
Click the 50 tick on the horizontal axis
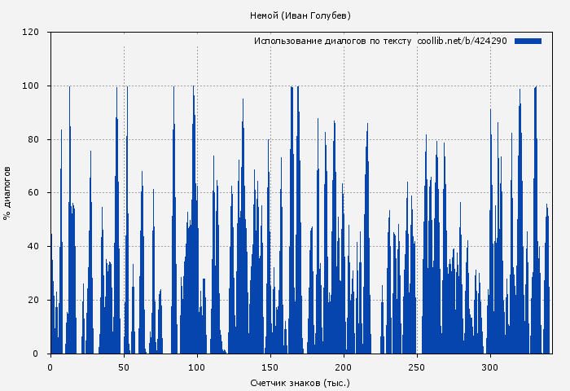point(124,367)
